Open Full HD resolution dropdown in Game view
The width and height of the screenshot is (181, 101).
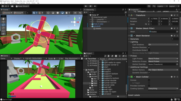36,59
